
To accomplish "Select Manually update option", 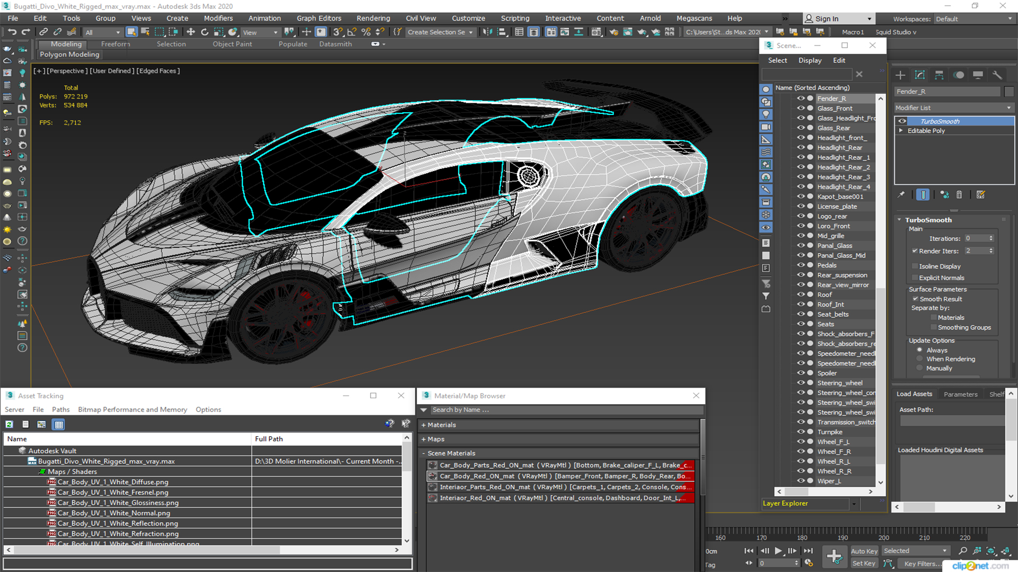I will (919, 369).
